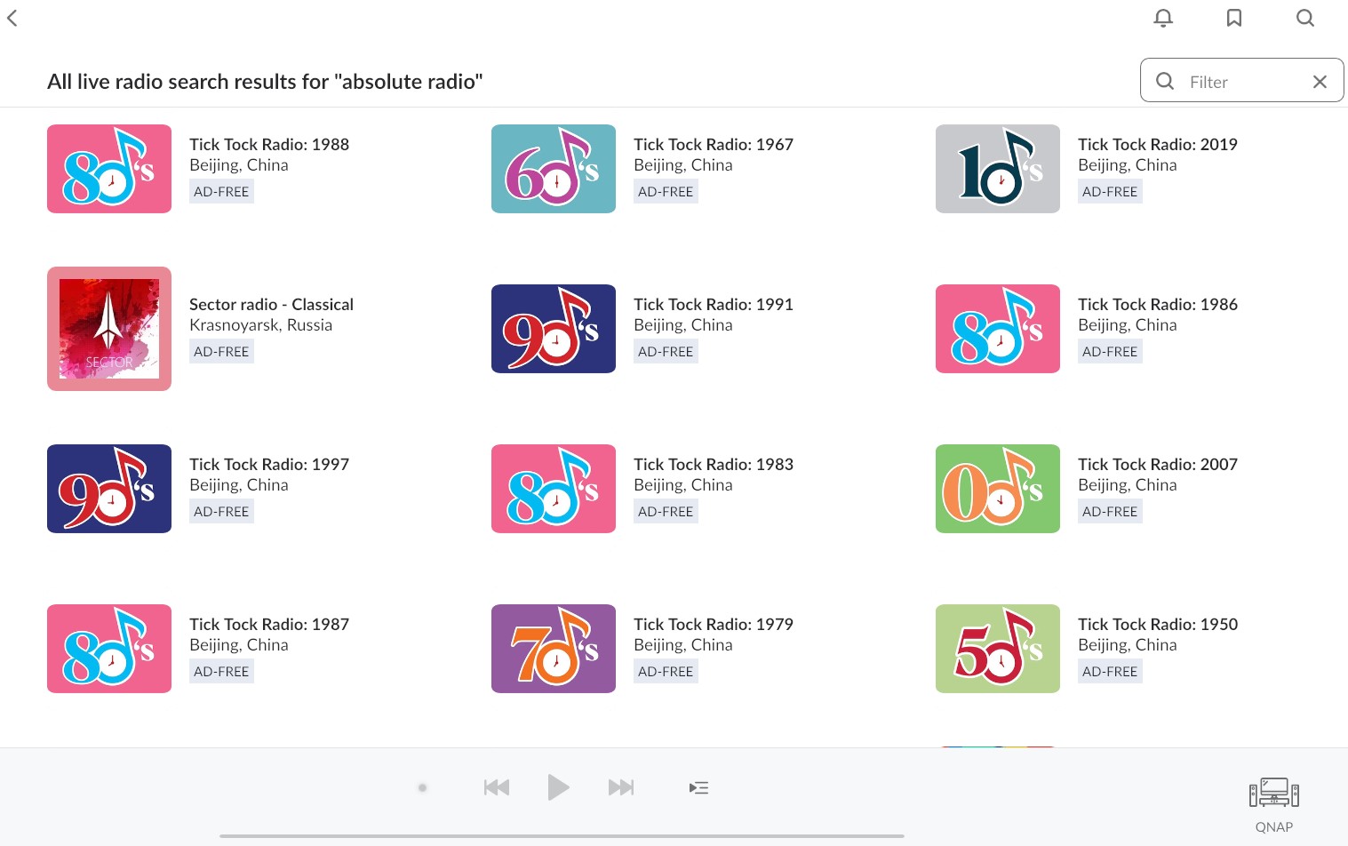Select station title Tick Tock Radio: 1967

coord(714,144)
